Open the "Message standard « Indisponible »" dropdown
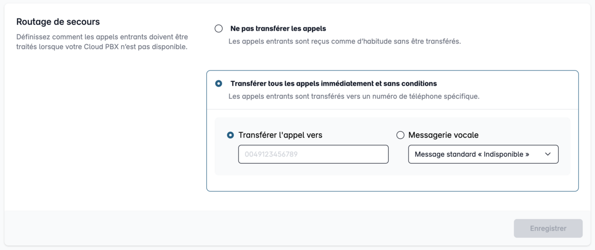 (x=483, y=154)
